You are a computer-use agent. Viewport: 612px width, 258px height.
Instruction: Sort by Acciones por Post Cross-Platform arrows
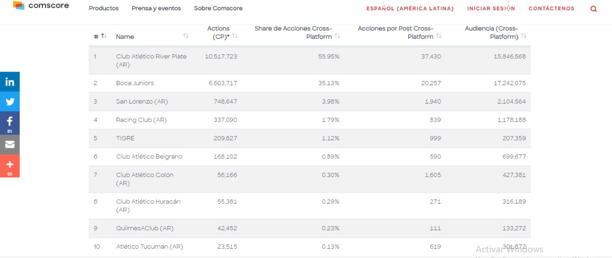tap(439, 36)
